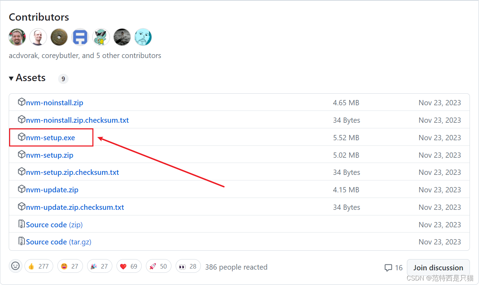Screen dimensions: 479x285
Task: Click the Join discussion button
Action: coord(438,268)
